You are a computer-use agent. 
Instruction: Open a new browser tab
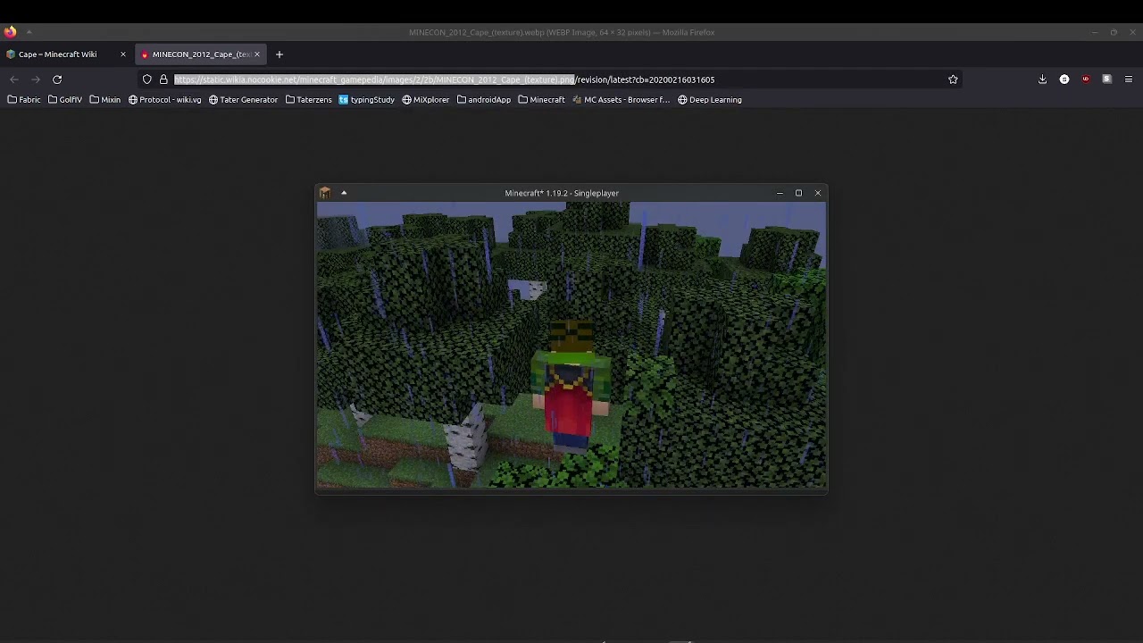279,54
